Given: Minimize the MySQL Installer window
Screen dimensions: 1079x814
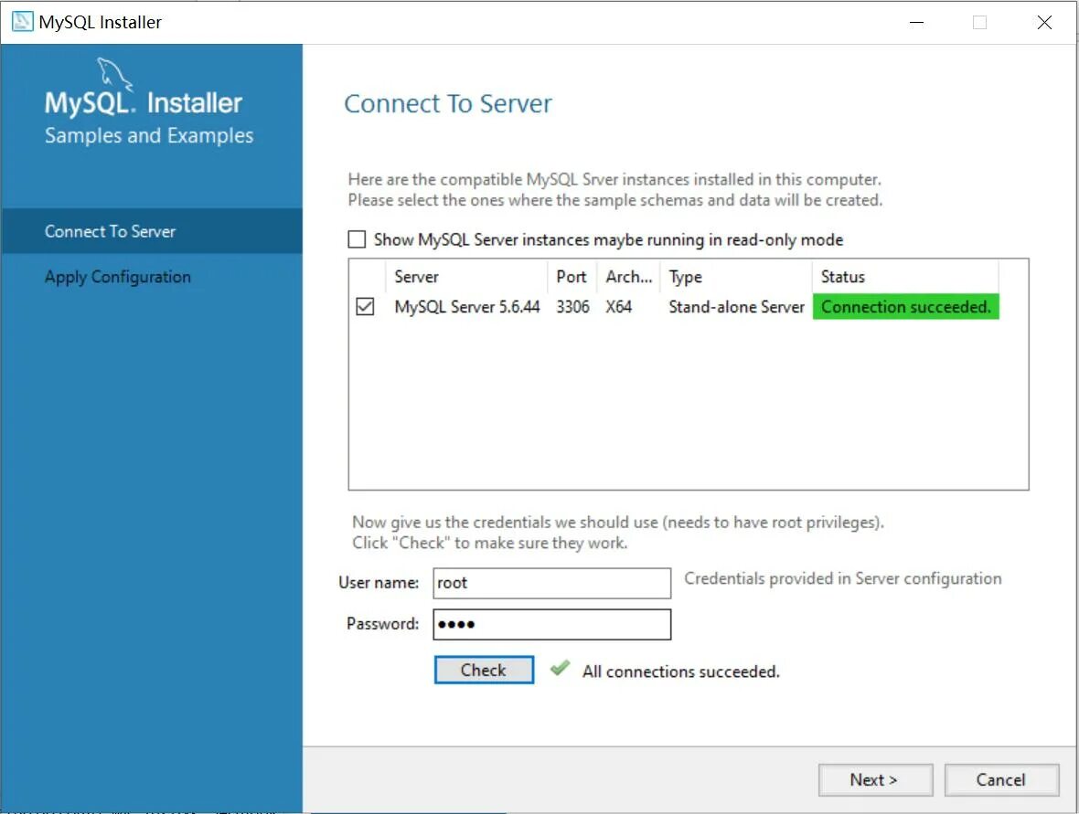Looking at the screenshot, I should pyautogui.click(x=915, y=21).
